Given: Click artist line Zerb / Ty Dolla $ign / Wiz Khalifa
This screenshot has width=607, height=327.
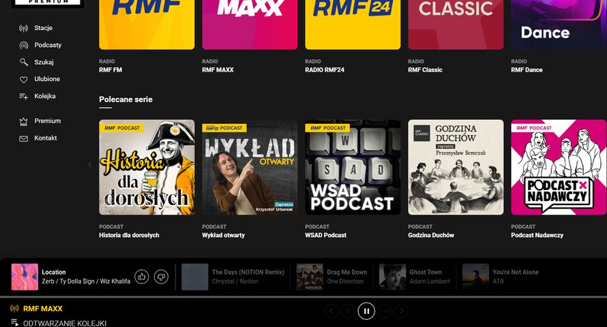Looking at the screenshot, I should [86, 281].
